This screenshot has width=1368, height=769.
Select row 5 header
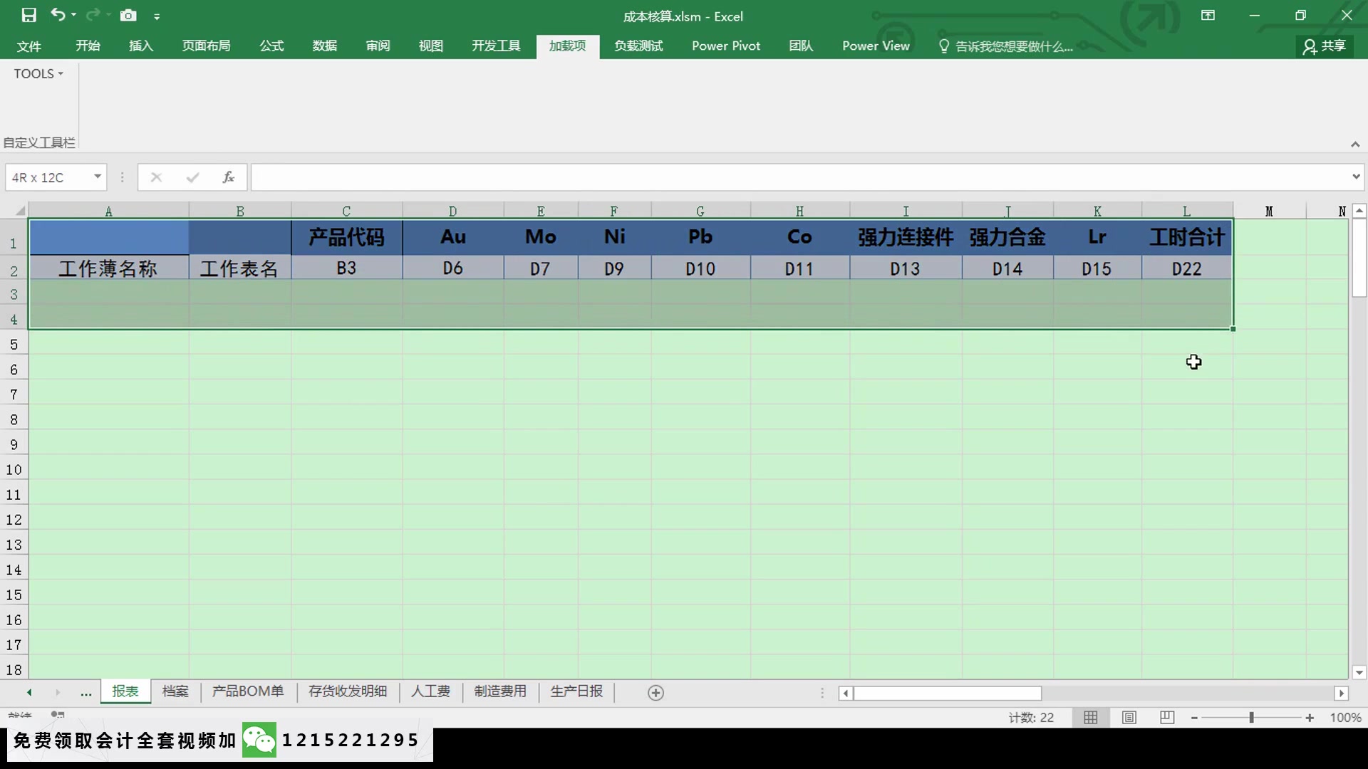(x=14, y=345)
